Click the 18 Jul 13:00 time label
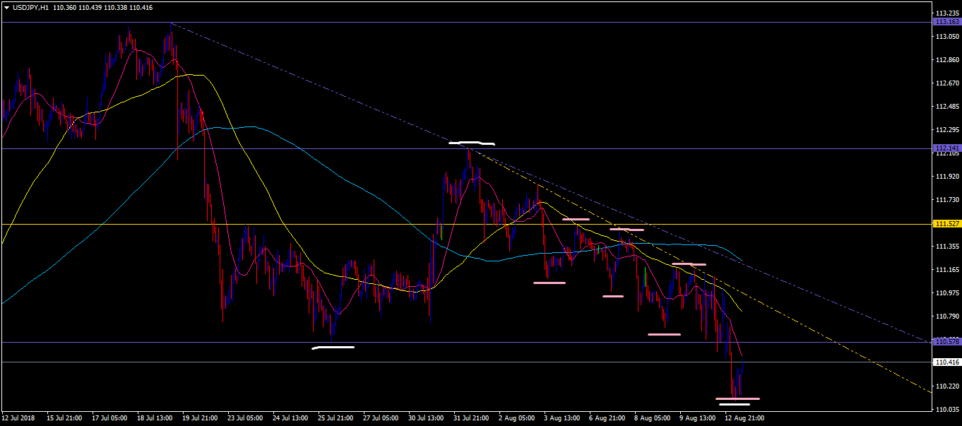962x426 pixels. coord(154,418)
